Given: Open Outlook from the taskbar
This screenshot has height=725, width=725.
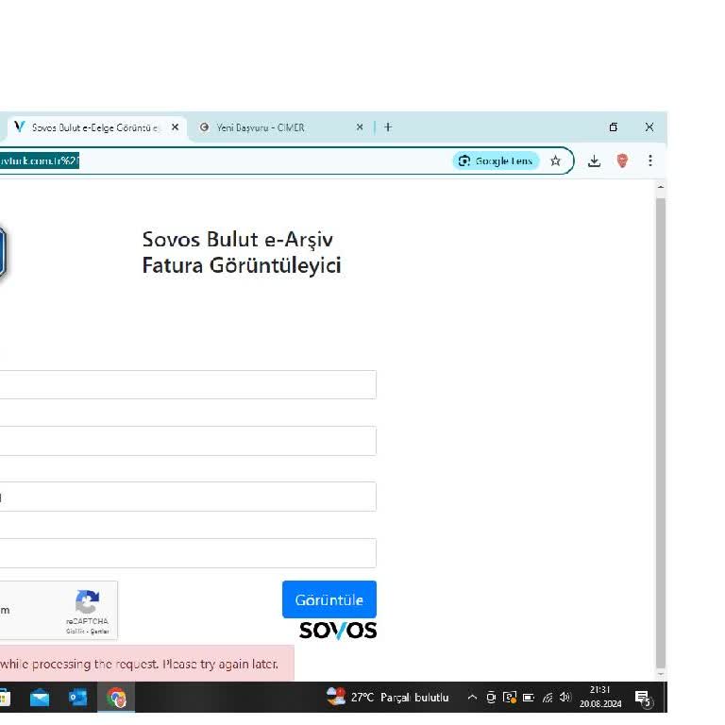Looking at the screenshot, I should click(x=77, y=698).
